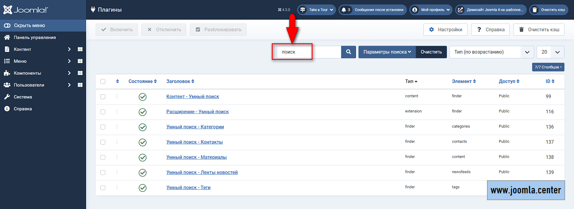Expand Параметры поиска filter options
Image resolution: width=574 pixels, height=209 pixels.
[x=387, y=52]
